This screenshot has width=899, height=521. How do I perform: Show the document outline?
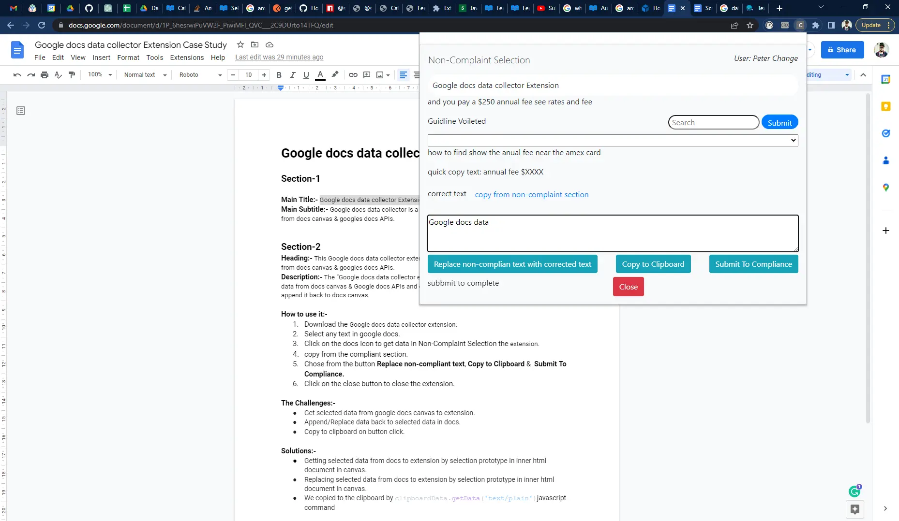(x=21, y=111)
